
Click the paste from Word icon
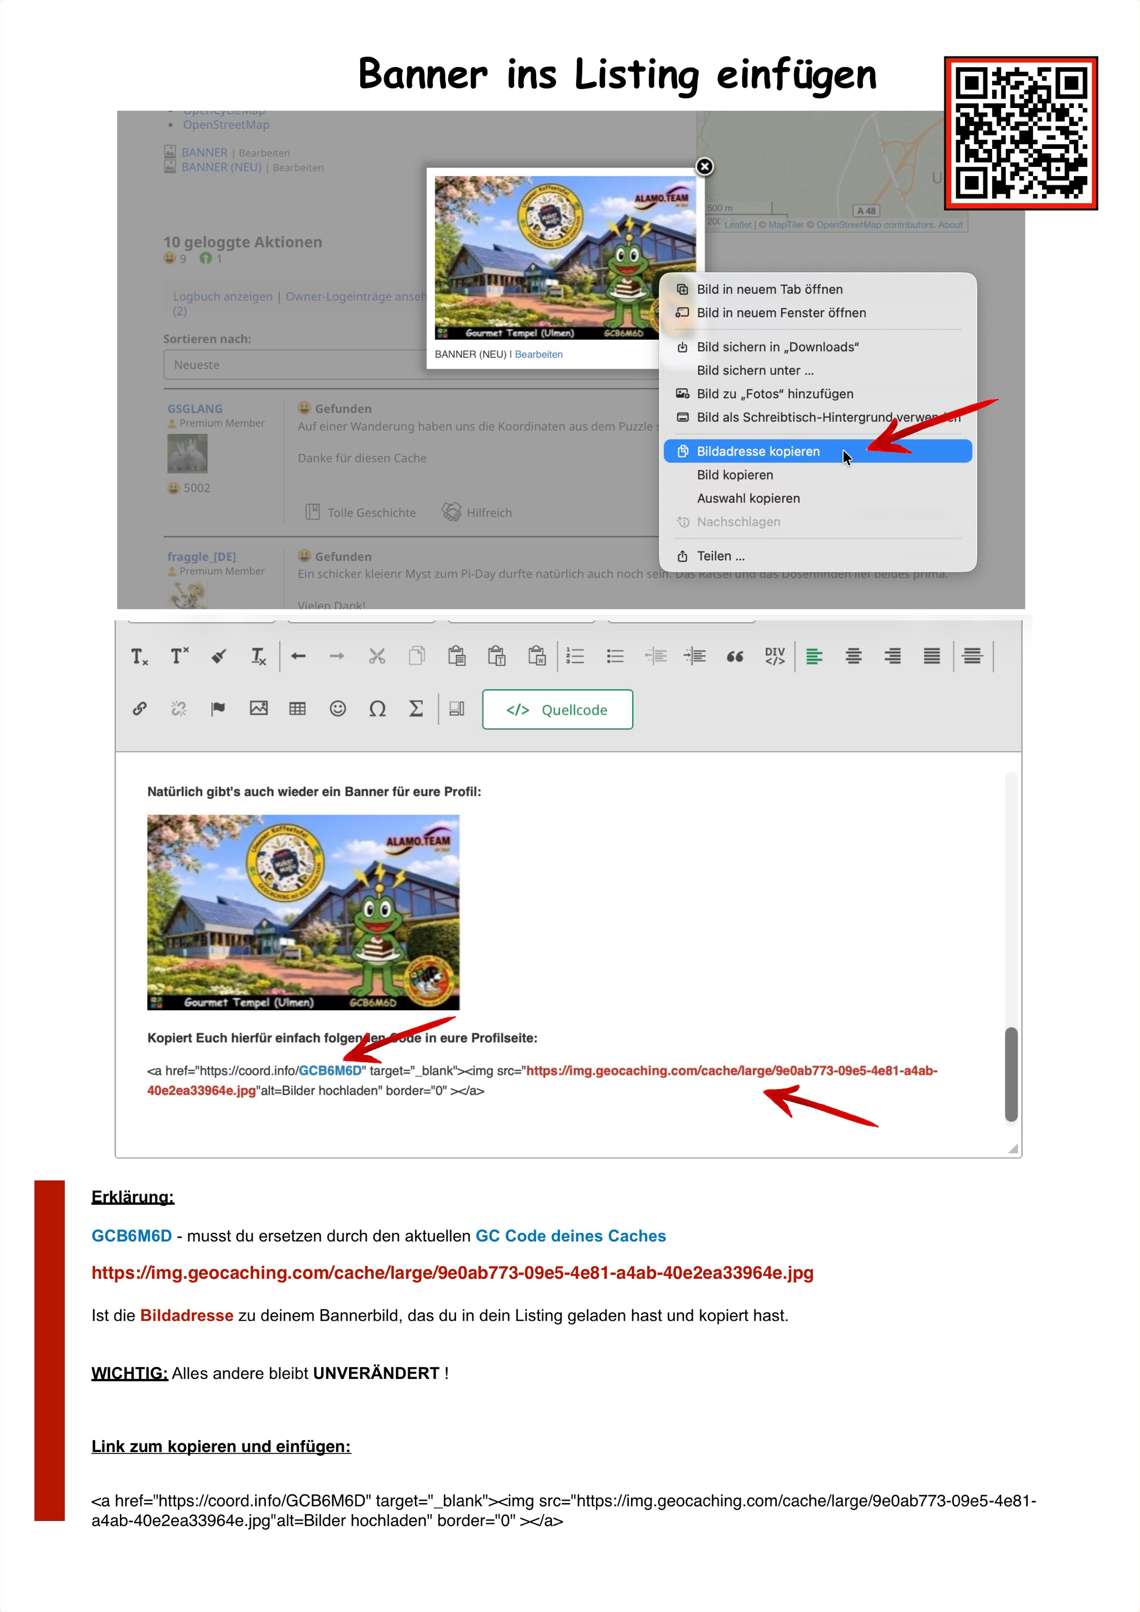[x=537, y=657]
